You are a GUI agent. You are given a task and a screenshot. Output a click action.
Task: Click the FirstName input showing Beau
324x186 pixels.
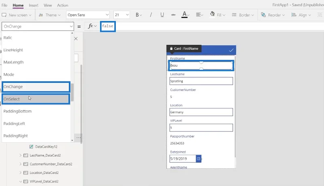click(201, 66)
